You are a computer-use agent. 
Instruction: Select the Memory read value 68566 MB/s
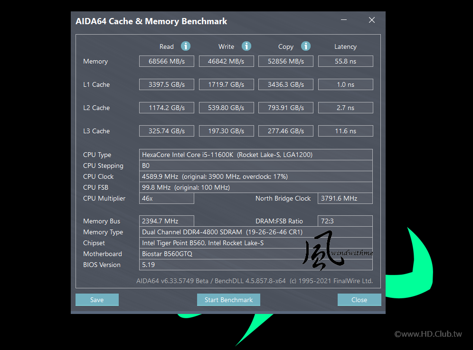[x=167, y=61]
